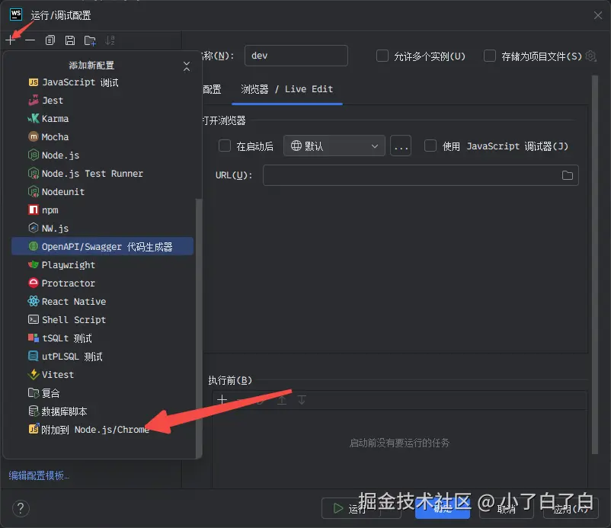Click the configuration list popup scrollbar
Image resolution: width=611 pixels, height=528 pixels.
click(199, 328)
